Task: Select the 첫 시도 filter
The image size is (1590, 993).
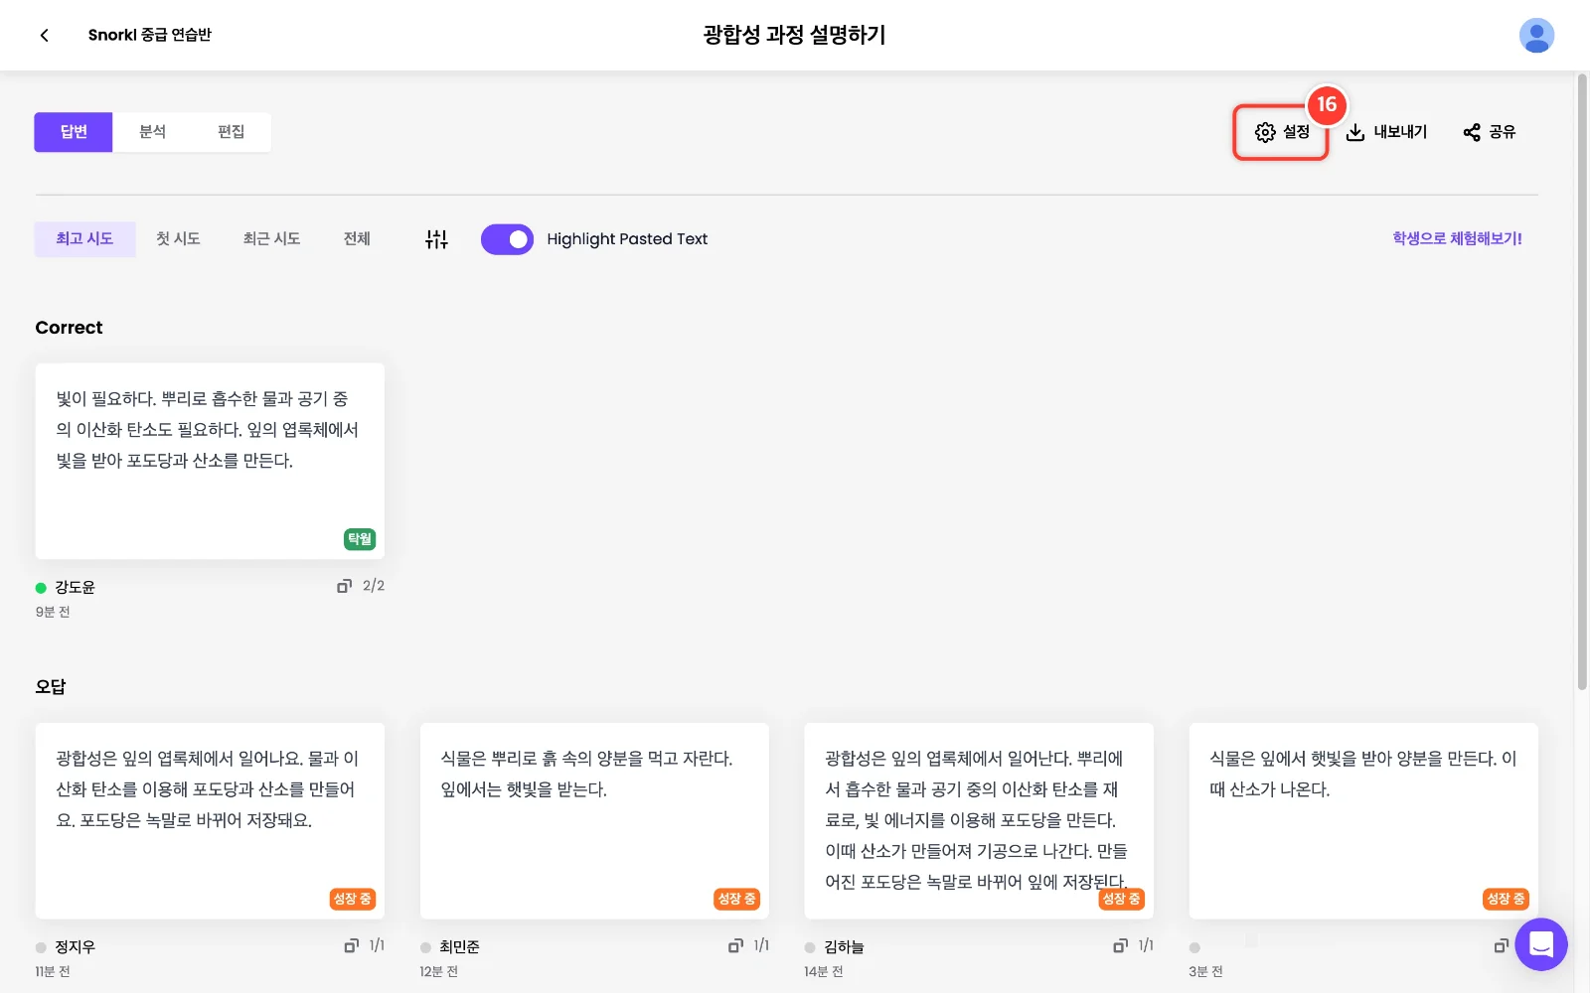Action: (178, 238)
